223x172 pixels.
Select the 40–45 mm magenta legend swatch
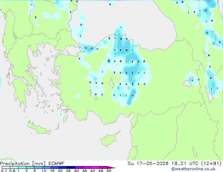coord(95,167)
